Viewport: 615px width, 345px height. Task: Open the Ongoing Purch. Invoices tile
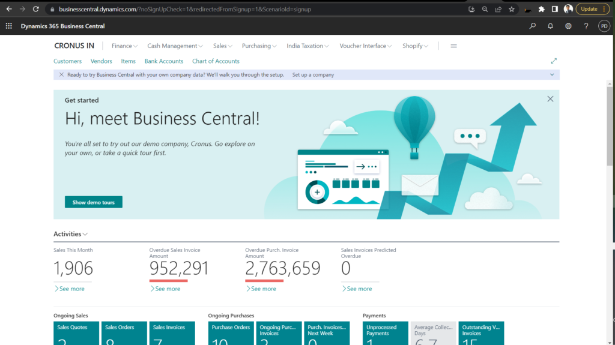click(x=279, y=333)
